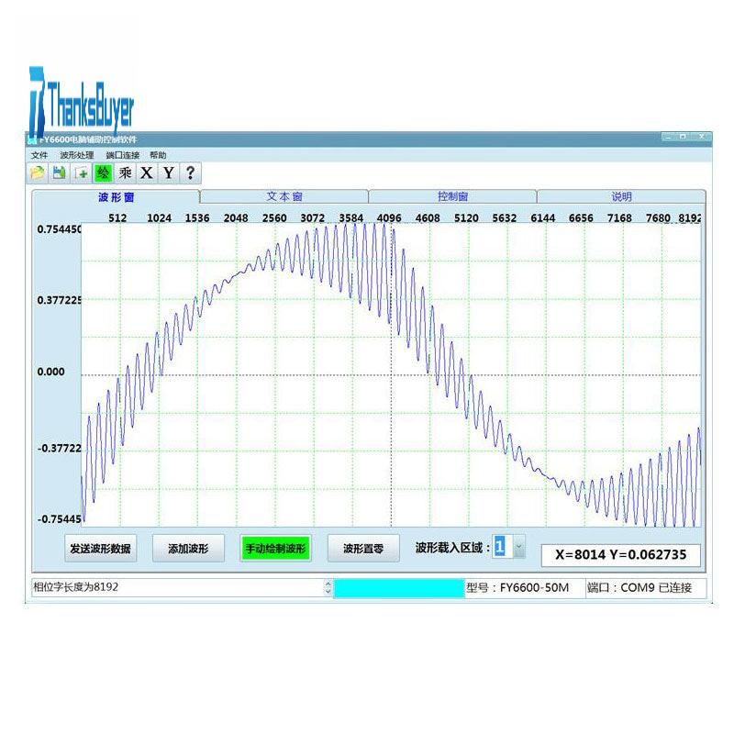Open help with the question mark icon

coord(190,172)
